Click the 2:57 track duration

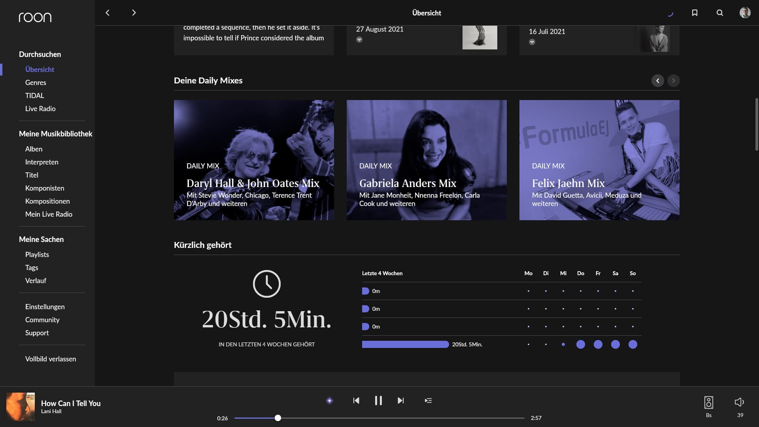click(536, 418)
